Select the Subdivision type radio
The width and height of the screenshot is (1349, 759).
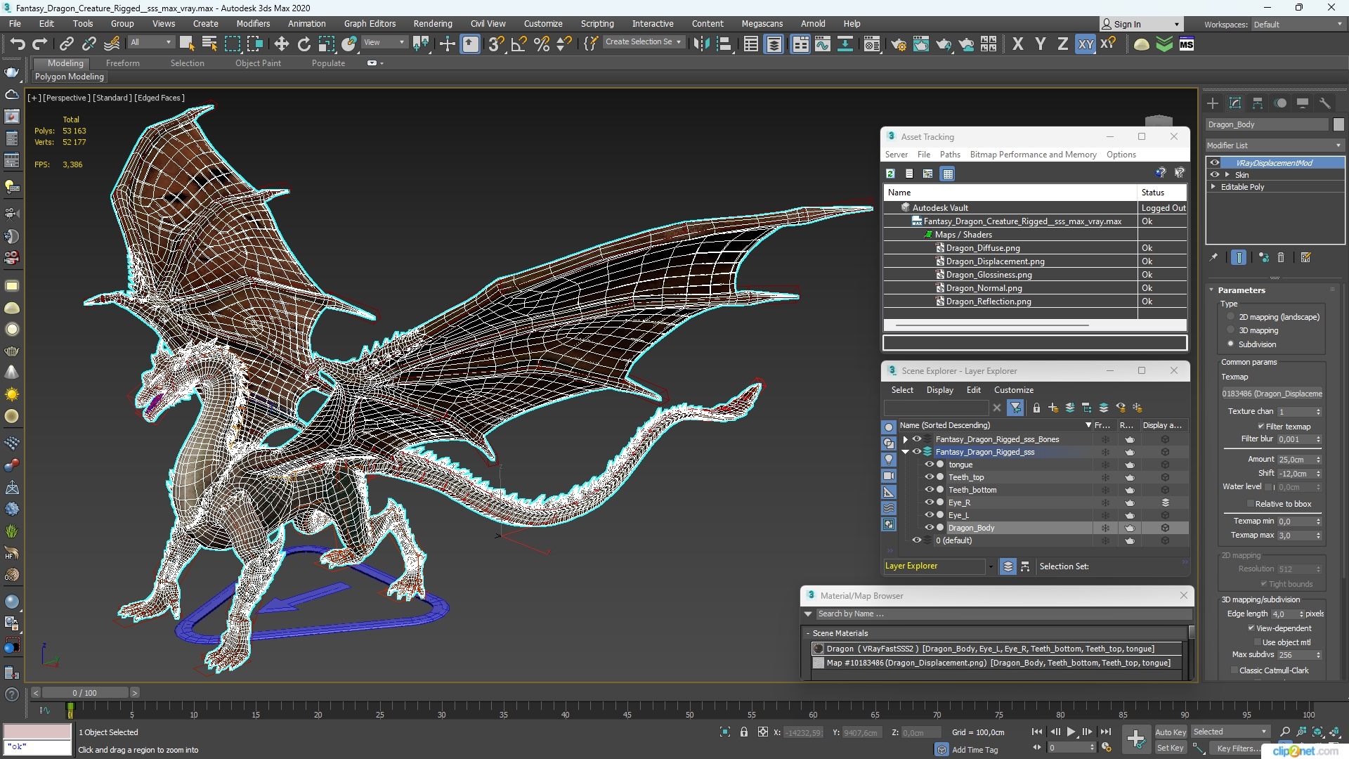point(1230,344)
